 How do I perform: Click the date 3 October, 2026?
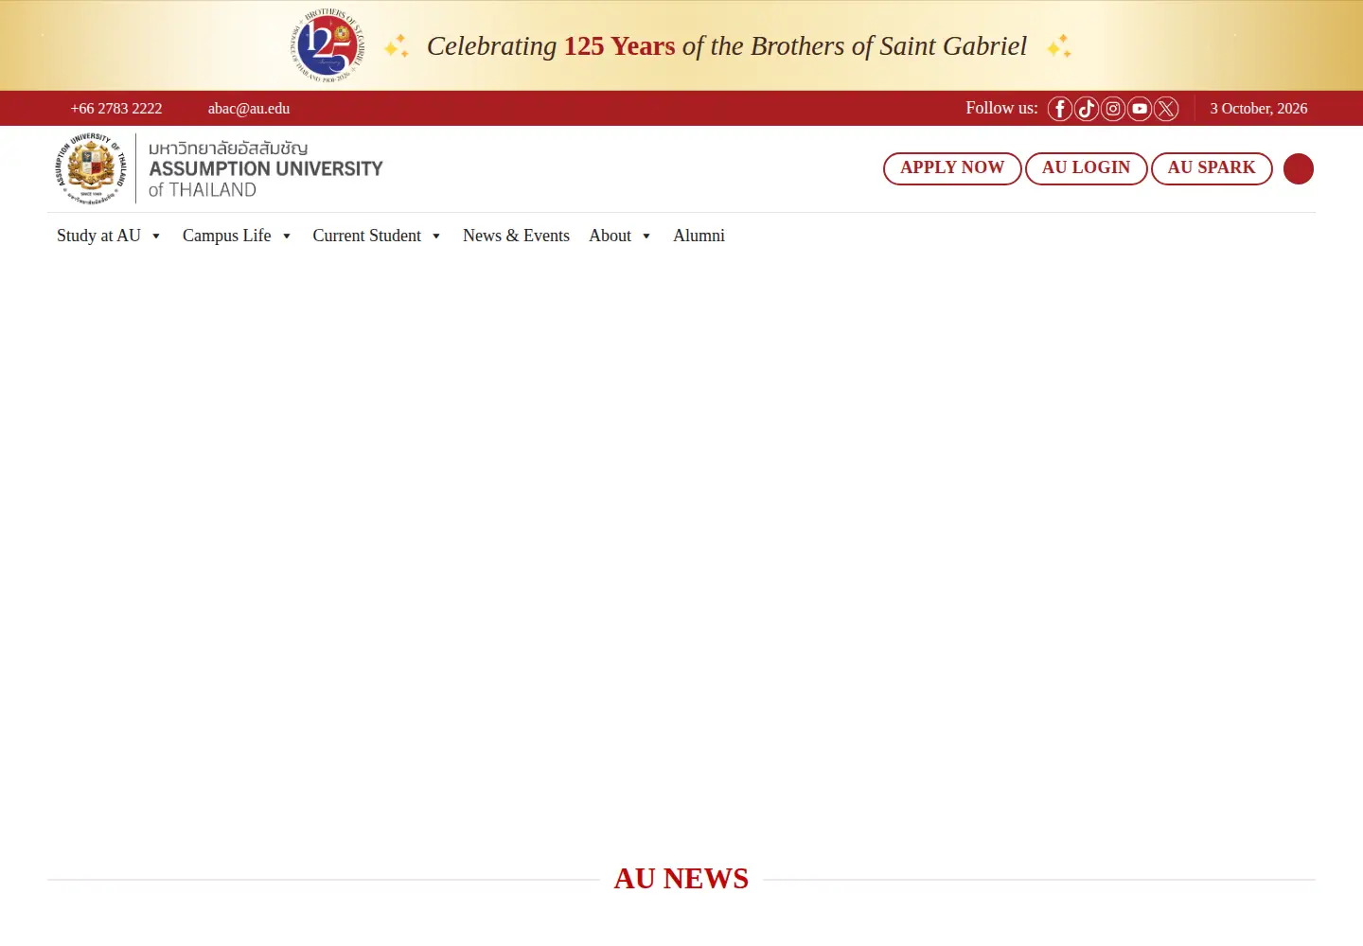click(x=1259, y=109)
